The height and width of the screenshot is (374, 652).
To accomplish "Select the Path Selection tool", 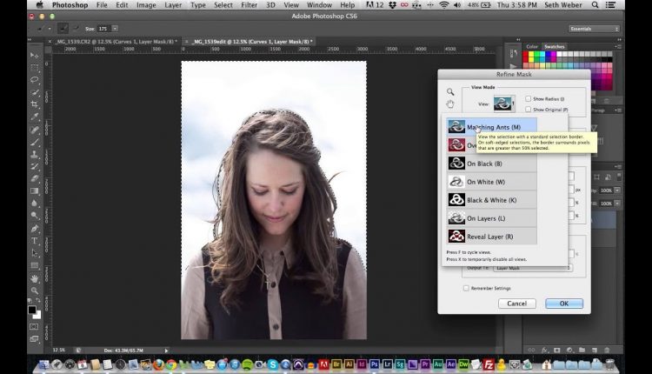I will tap(34, 253).
